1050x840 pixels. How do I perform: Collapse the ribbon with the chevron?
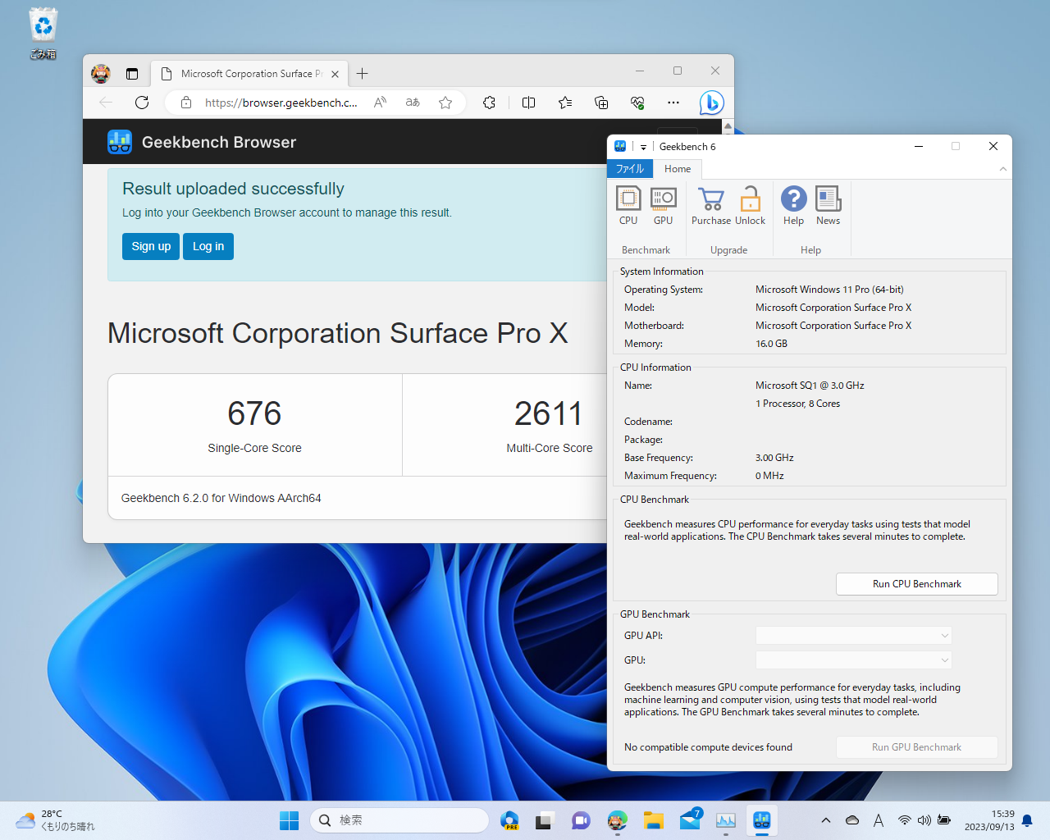click(x=1002, y=168)
